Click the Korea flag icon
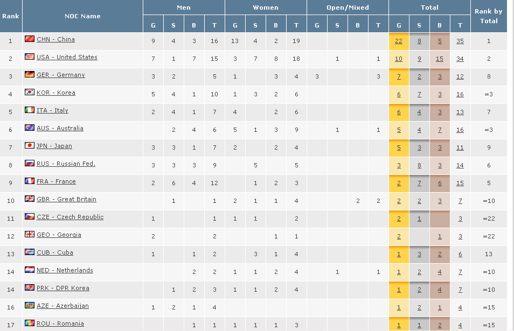514x331 pixels. [30, 93]
